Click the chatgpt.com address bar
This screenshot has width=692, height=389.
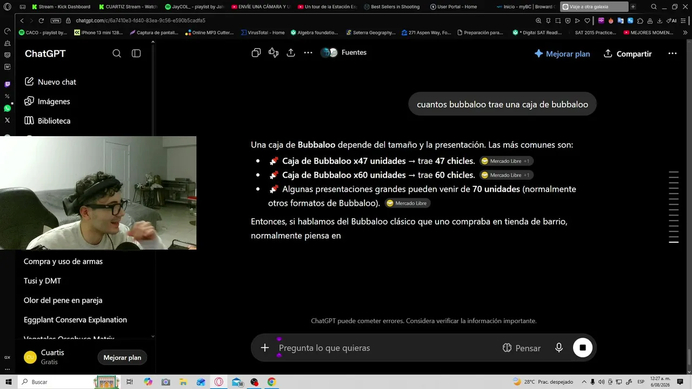point(141,21)
